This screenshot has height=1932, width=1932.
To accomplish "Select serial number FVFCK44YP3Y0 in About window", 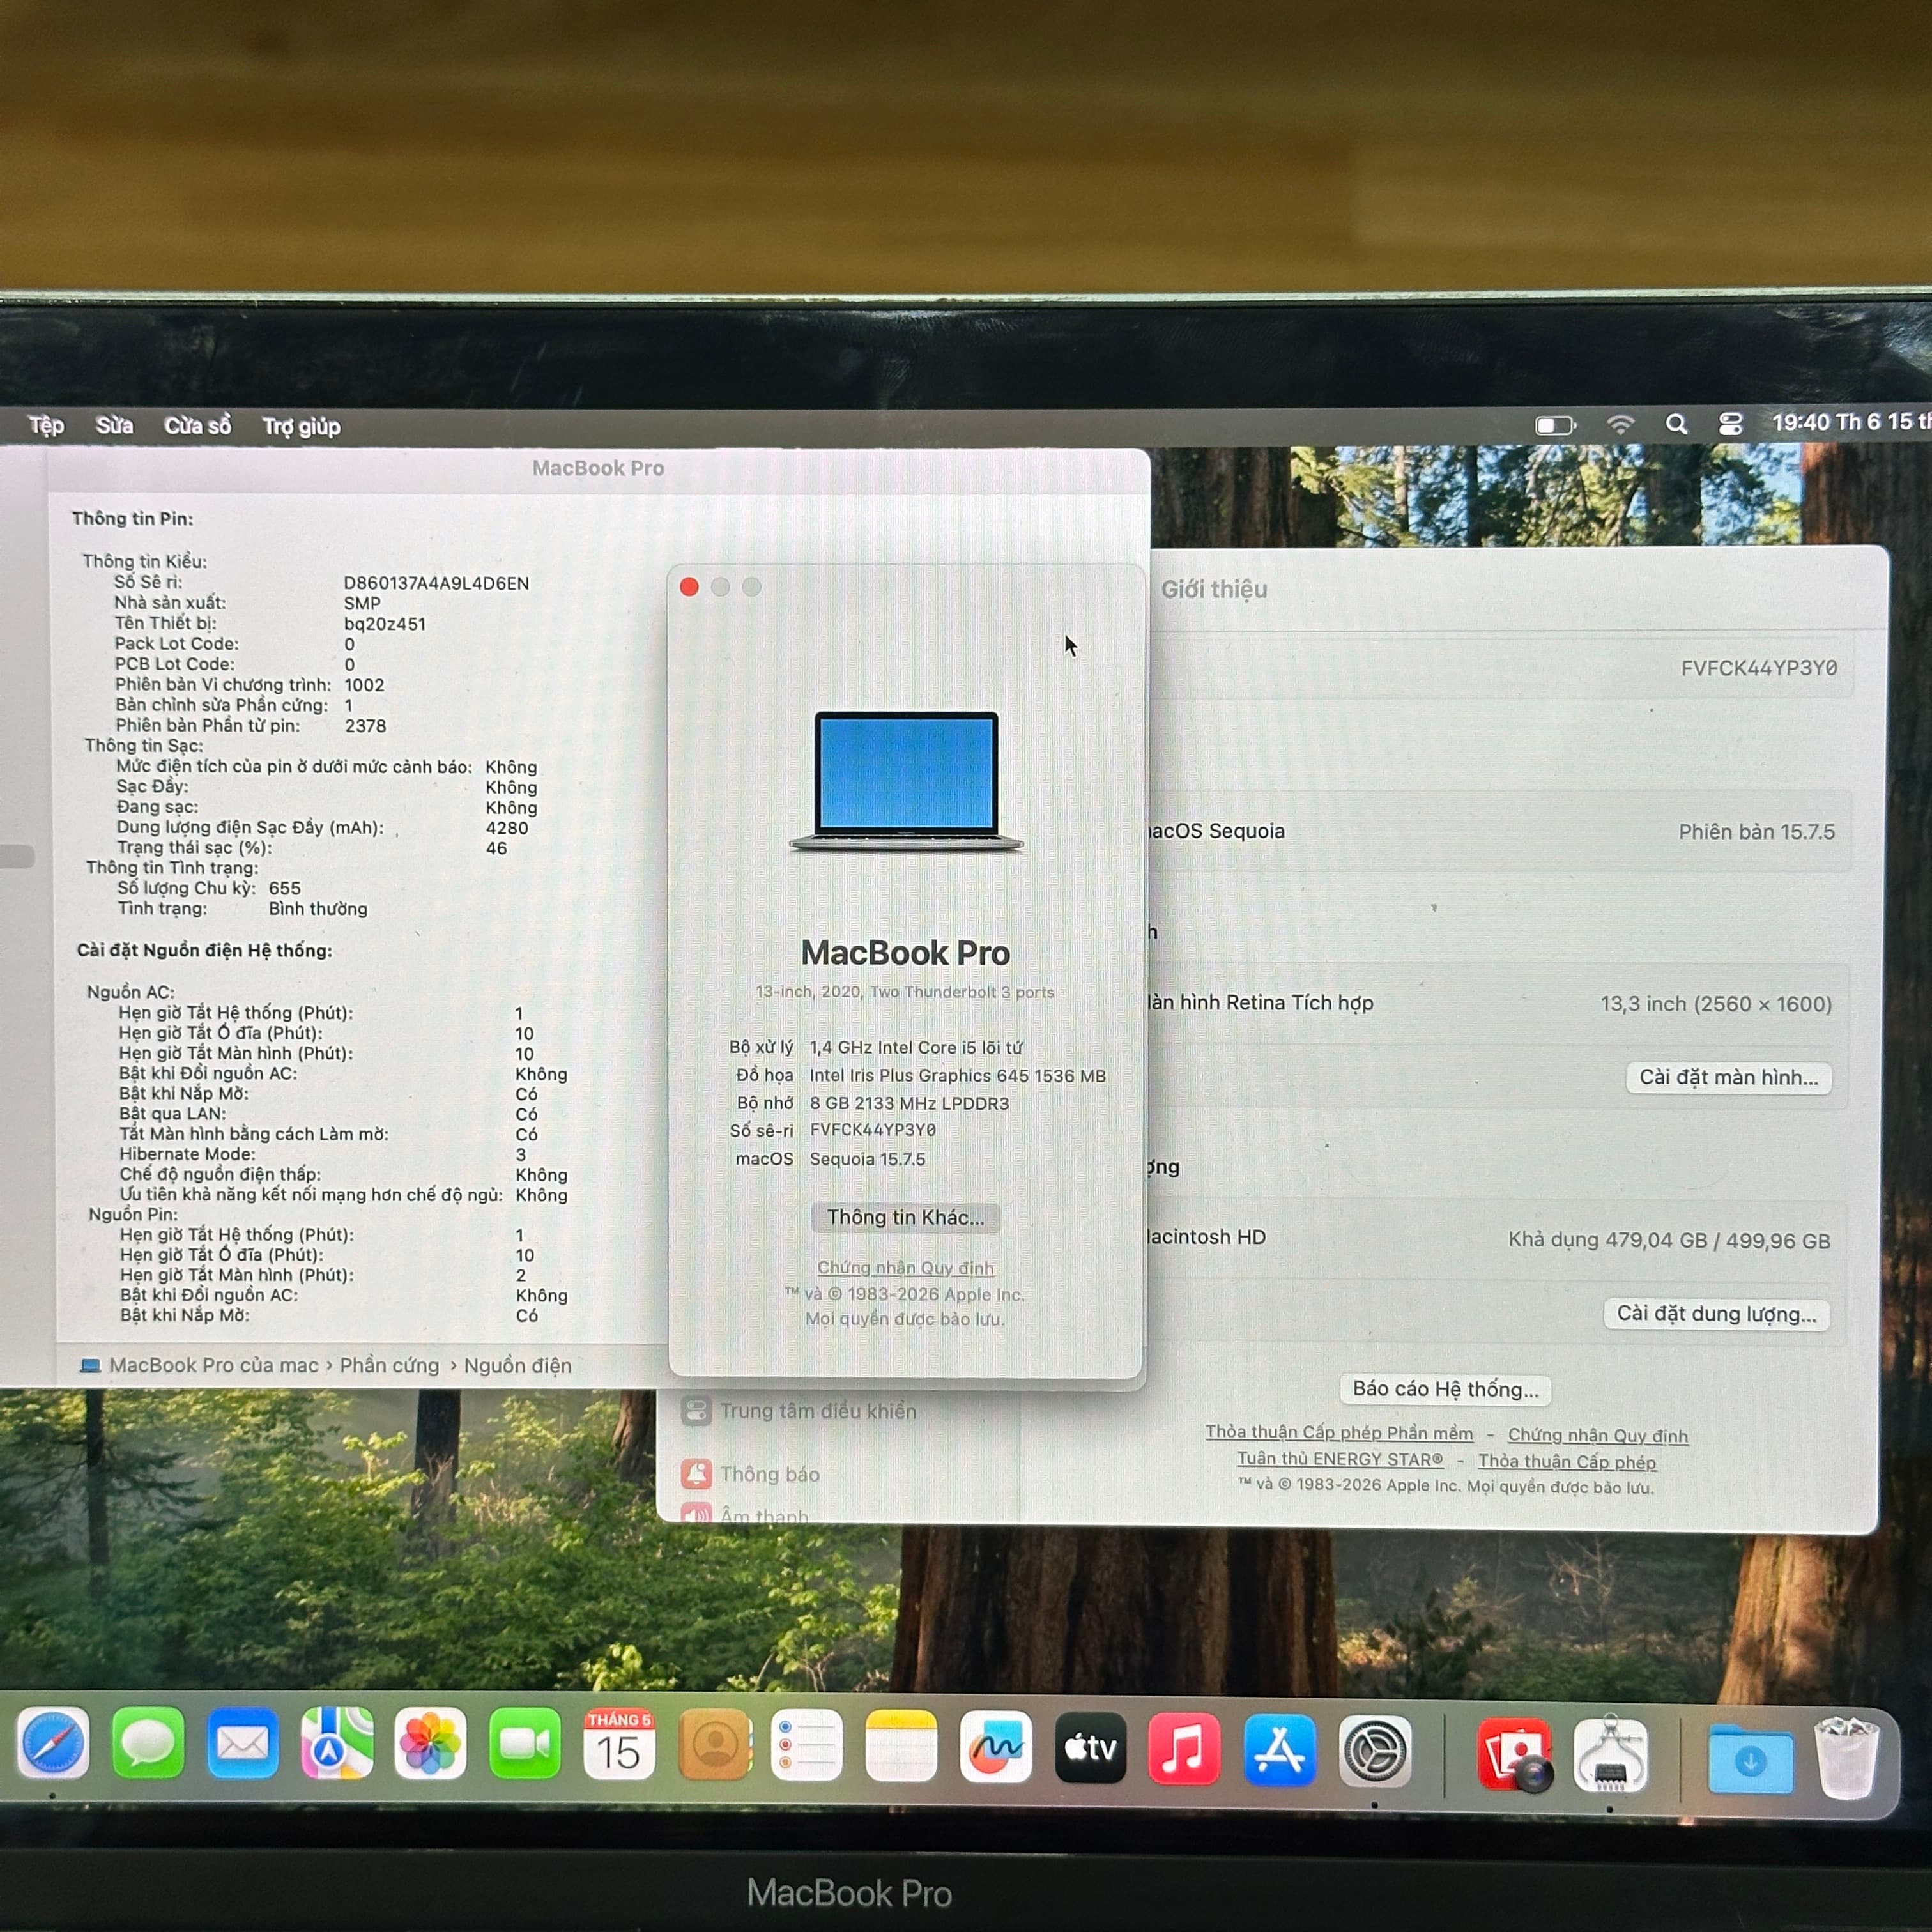I will [872, 1130].
